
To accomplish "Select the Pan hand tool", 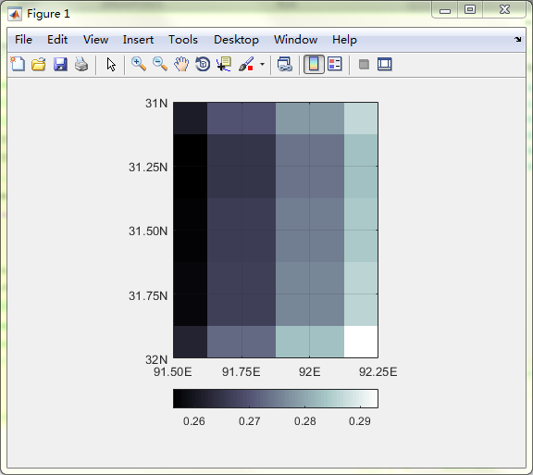I will tap(181, 64).
